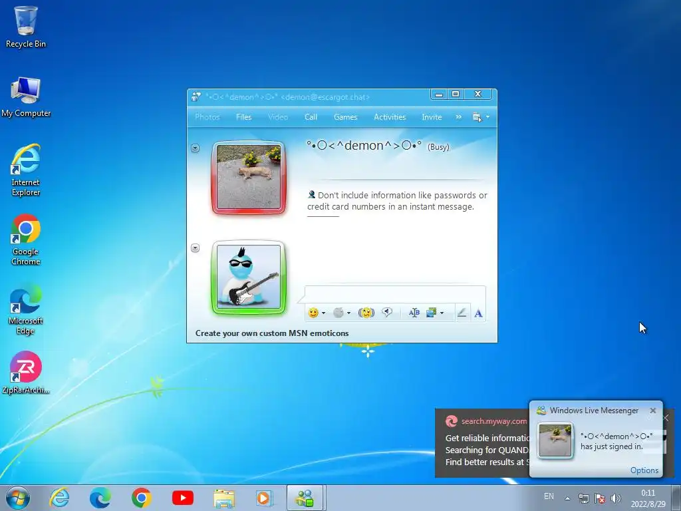Click the network tray icon
Screen dimensions: 681x511
coord(584,498)
